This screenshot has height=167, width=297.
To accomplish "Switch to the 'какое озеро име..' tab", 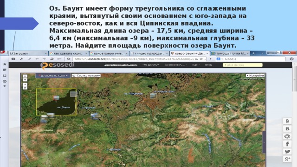I will (109, 53).
